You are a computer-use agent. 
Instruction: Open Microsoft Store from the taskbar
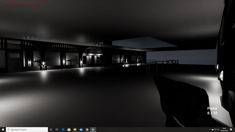pyautogui.click(x=69, y=130)
